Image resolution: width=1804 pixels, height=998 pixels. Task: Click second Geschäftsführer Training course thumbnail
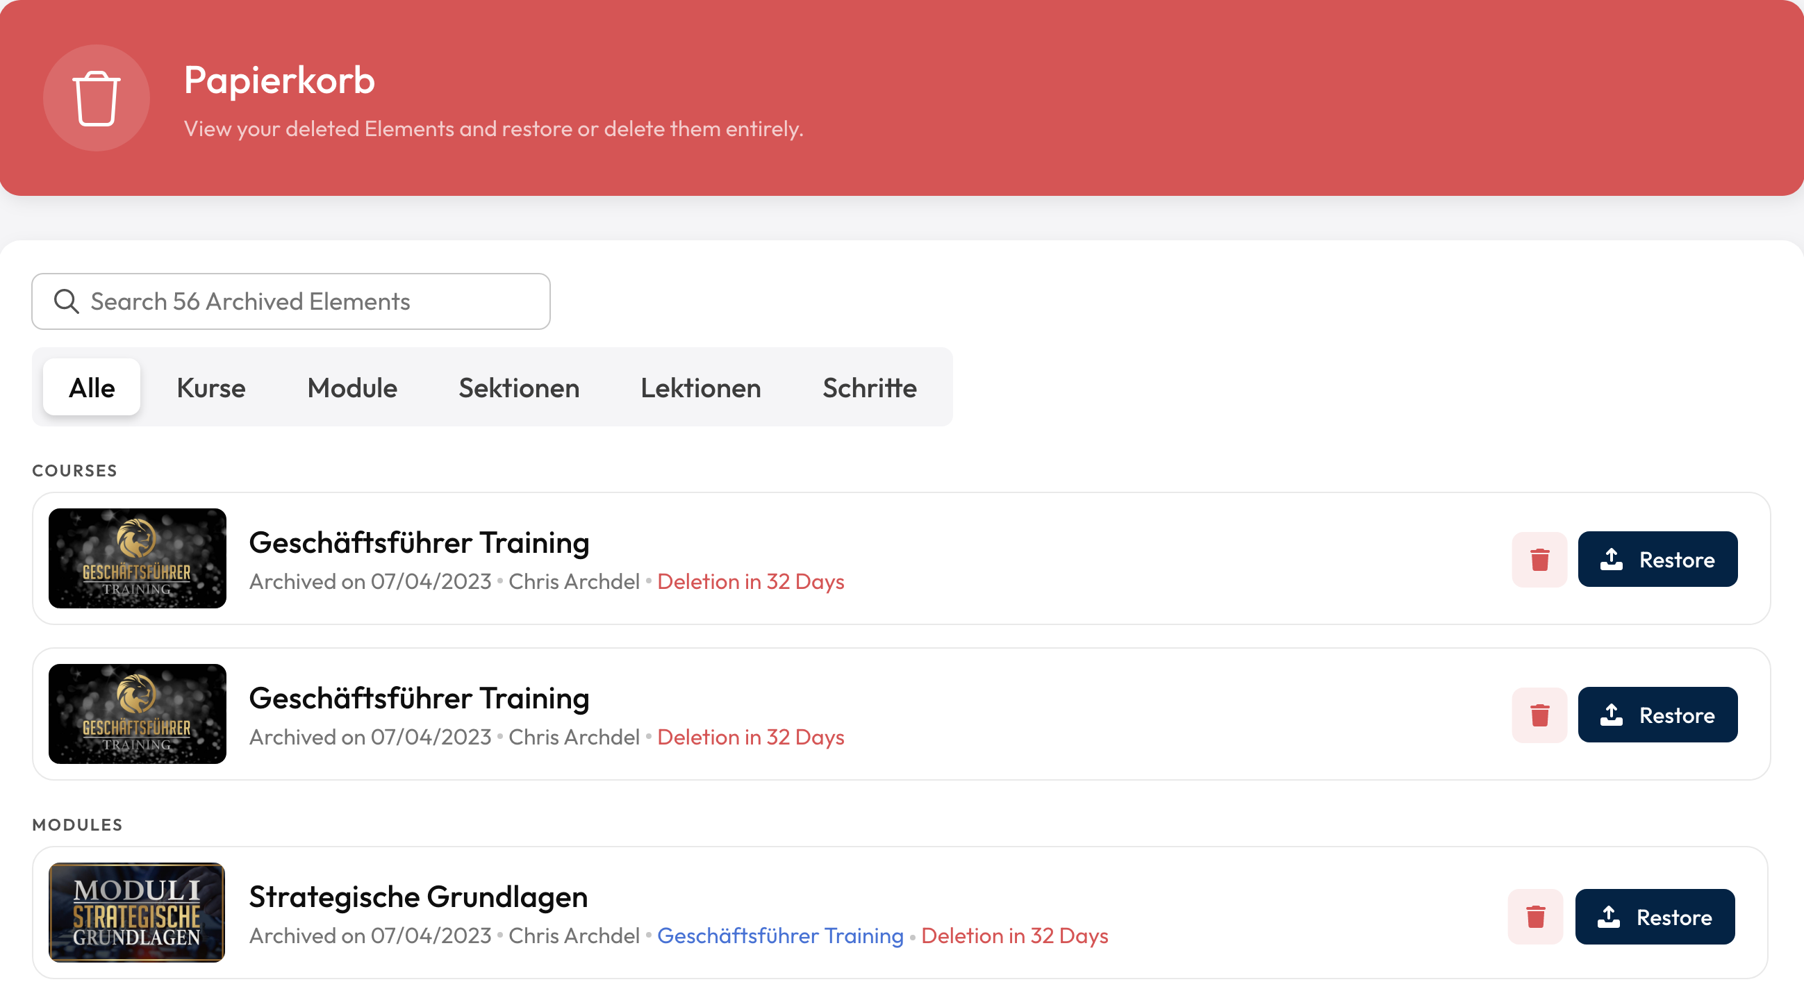click(138, 714)
